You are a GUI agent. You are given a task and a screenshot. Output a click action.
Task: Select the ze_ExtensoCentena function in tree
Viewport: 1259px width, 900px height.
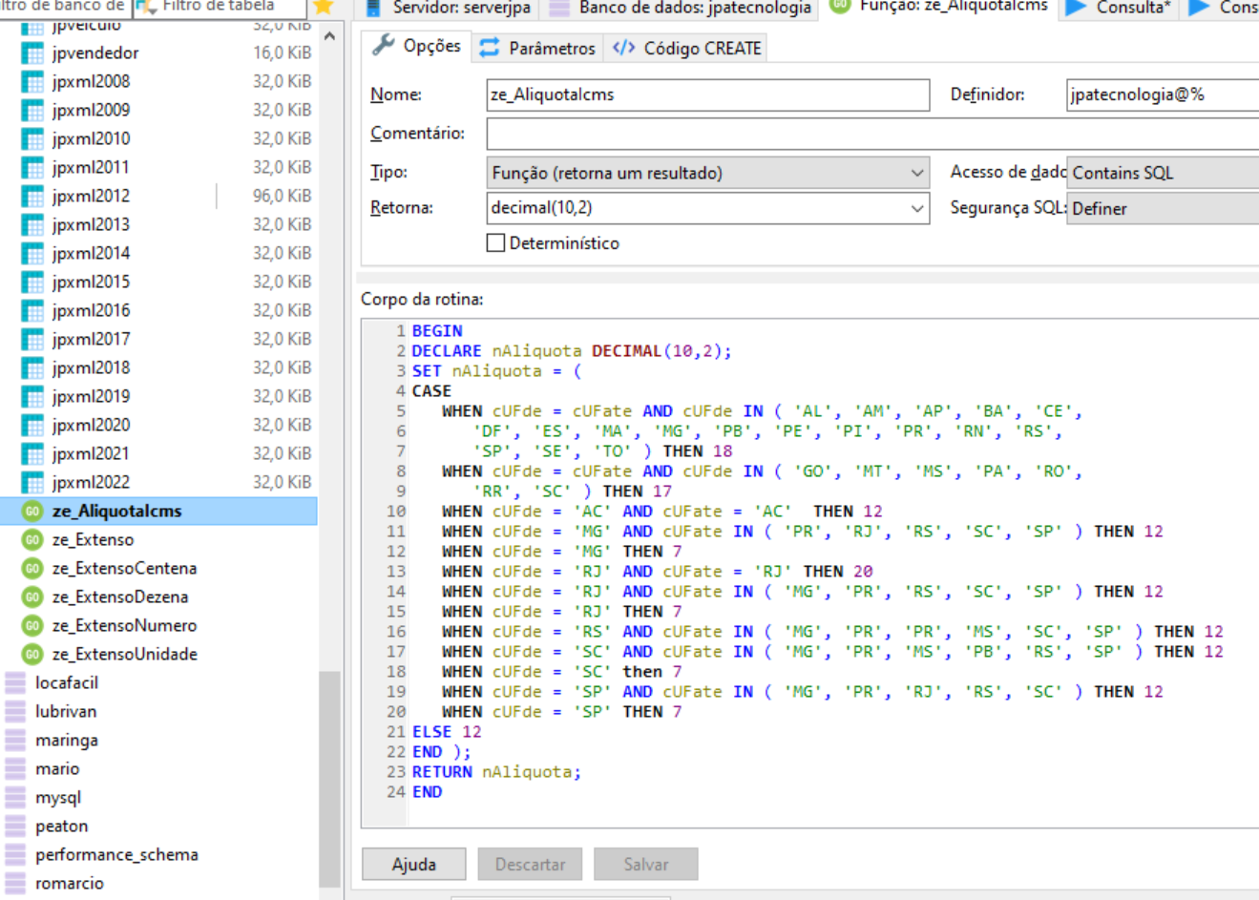click(x=124, y=569)
